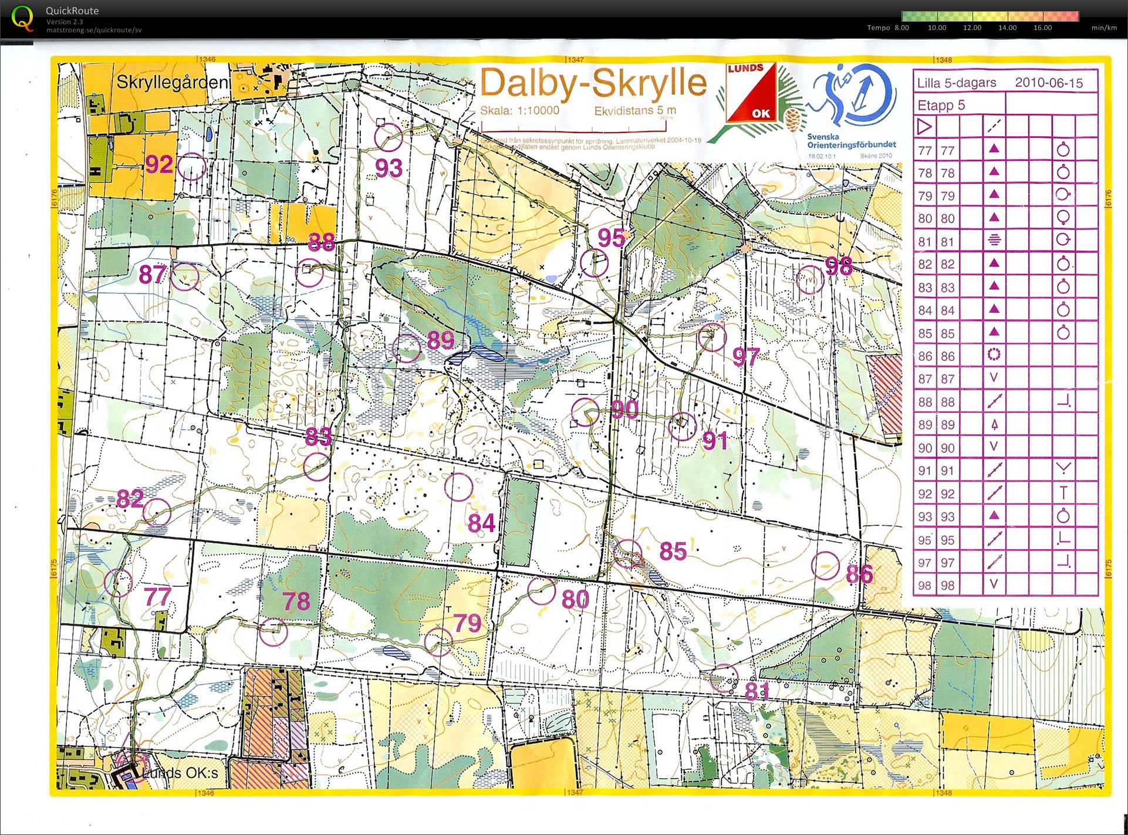Click control circle 86 on the map
This screenshot has height=835, width=1128.
[x=825, y=566]
